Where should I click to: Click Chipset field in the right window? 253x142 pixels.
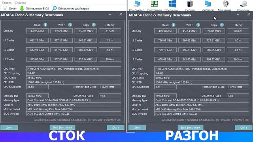coord(202,105)
